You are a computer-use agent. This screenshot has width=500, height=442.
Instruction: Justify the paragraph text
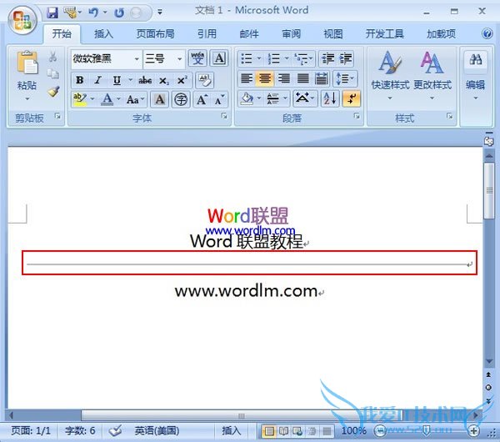pos(303,78)
